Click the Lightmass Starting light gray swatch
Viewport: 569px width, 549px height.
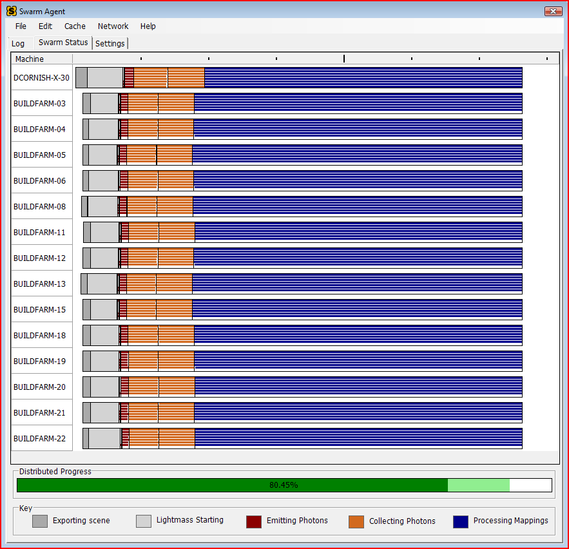pyautogui.click(x=144, y=521)
